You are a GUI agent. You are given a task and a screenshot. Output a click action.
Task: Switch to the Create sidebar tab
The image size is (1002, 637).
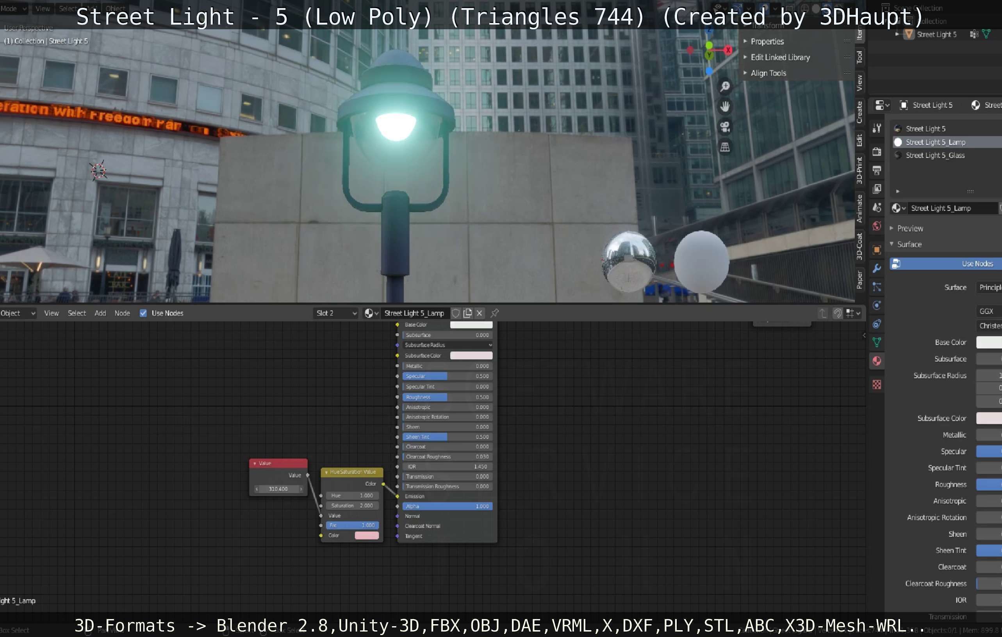pos(859,112)
